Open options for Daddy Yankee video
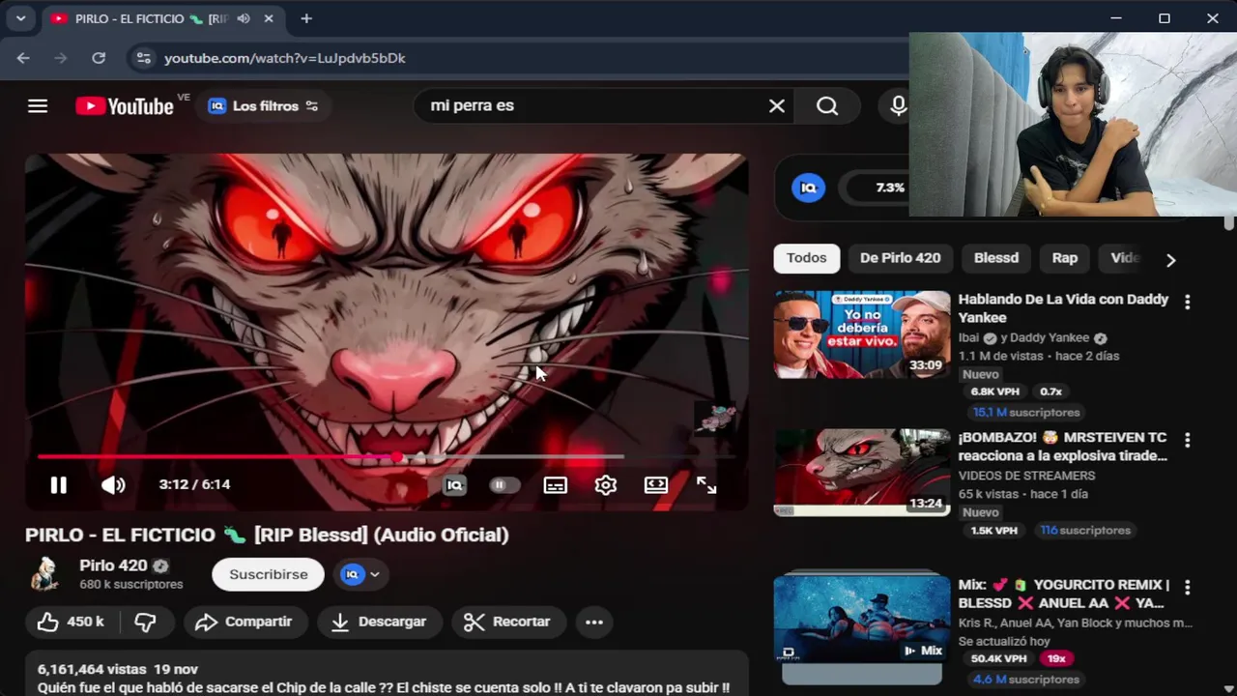The image size is (1237, 696). click(1188, 302)
